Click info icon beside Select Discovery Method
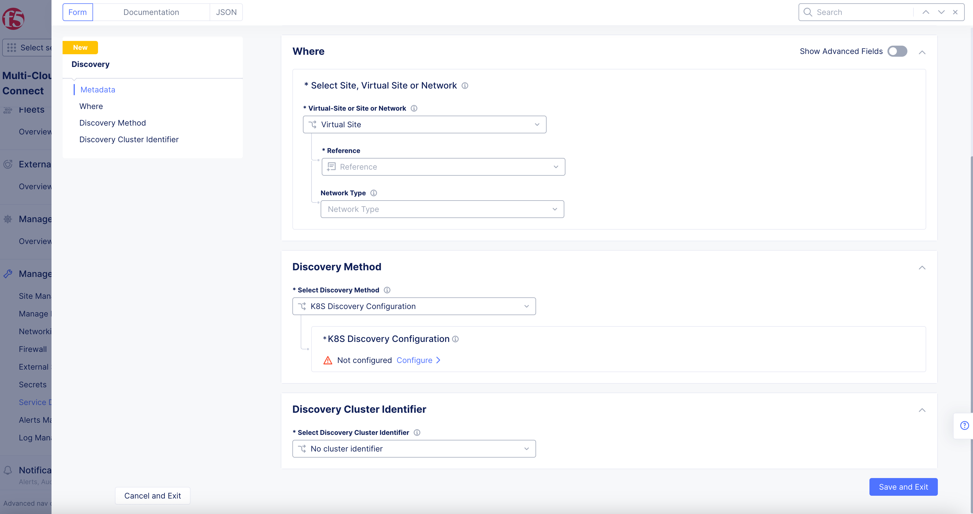Image resolution: width=973 pixels, height=514 pixels. 387,290
